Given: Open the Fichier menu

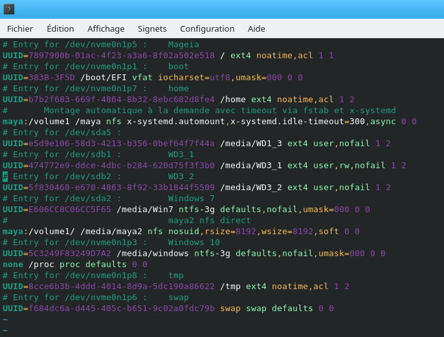Looking at the screenshot, I should click(x=20, y=29).
